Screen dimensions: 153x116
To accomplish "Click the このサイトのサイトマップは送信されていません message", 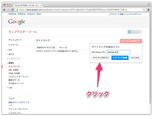I will tap(57, 51).
